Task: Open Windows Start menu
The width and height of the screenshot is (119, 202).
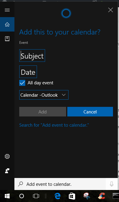Action: tap(7, 196)
